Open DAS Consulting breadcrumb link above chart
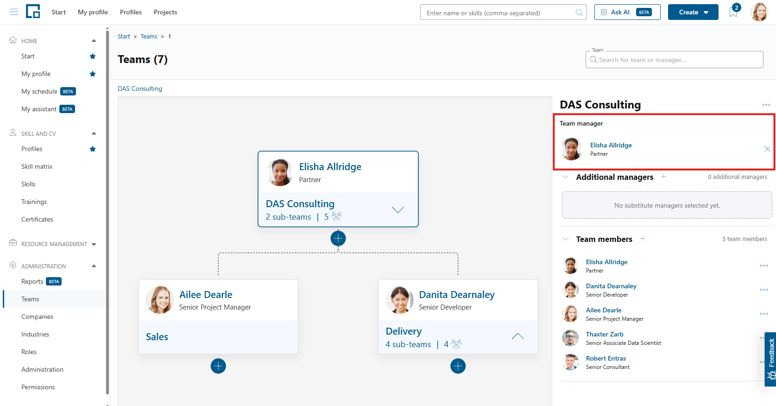 click(140, 89)
